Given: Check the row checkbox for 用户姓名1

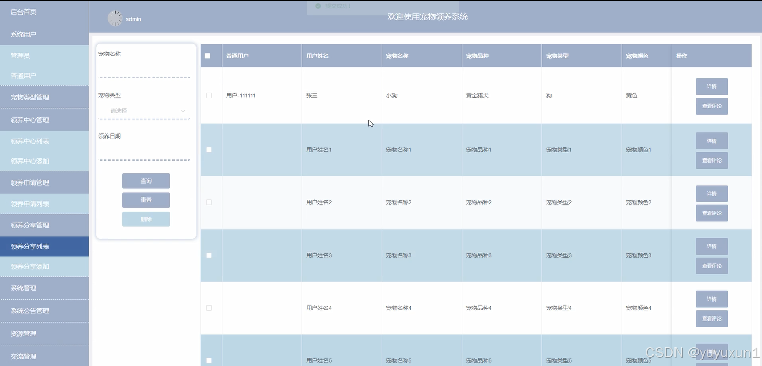Looking at the screenshot, I should [x=209, y=150].
